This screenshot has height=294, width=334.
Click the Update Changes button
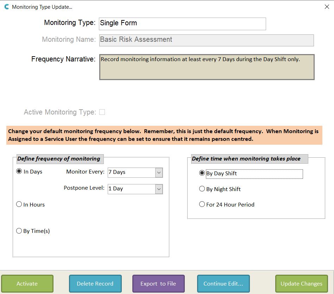tap(301, 283)
